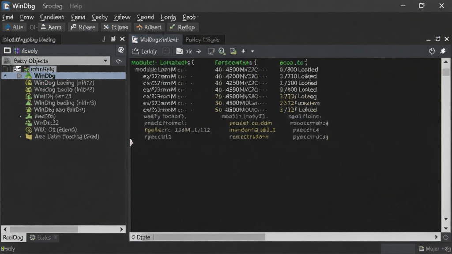Click the plus icon in output toolbar
The image size is (452, 254).
(x=243, y=51)
